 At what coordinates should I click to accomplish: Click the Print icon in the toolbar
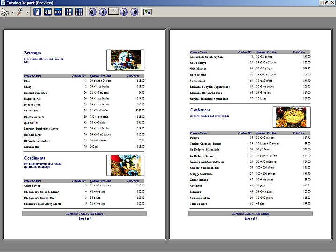pyautogui.click(x=6, y=12)
